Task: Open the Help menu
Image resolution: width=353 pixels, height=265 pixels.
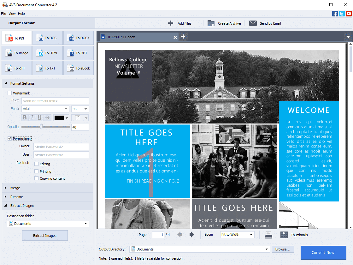Action: pos(21,14)
